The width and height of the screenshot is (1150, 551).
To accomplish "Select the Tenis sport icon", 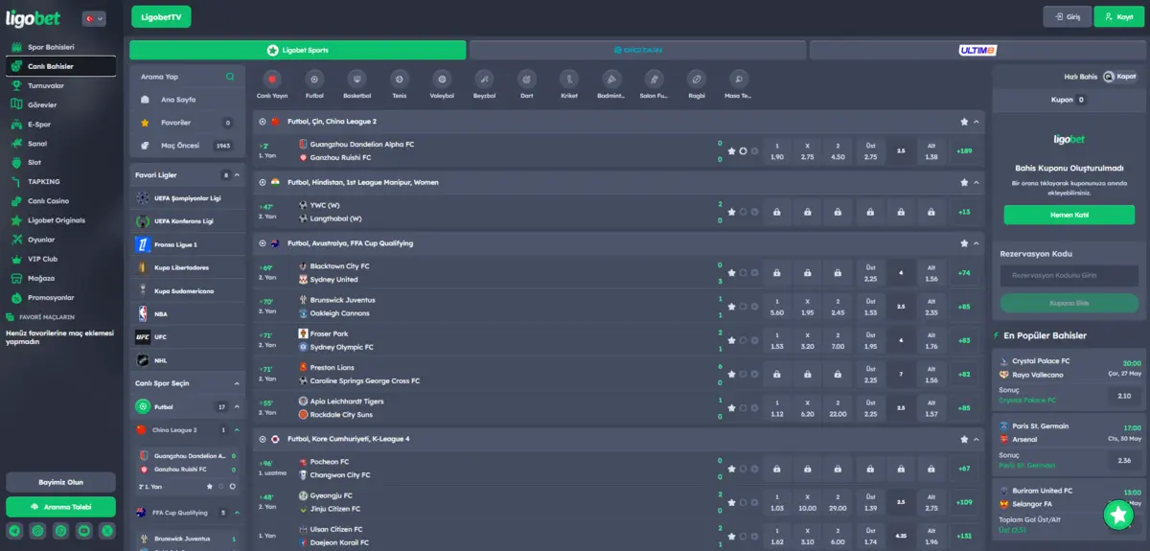I will point(399,80).
